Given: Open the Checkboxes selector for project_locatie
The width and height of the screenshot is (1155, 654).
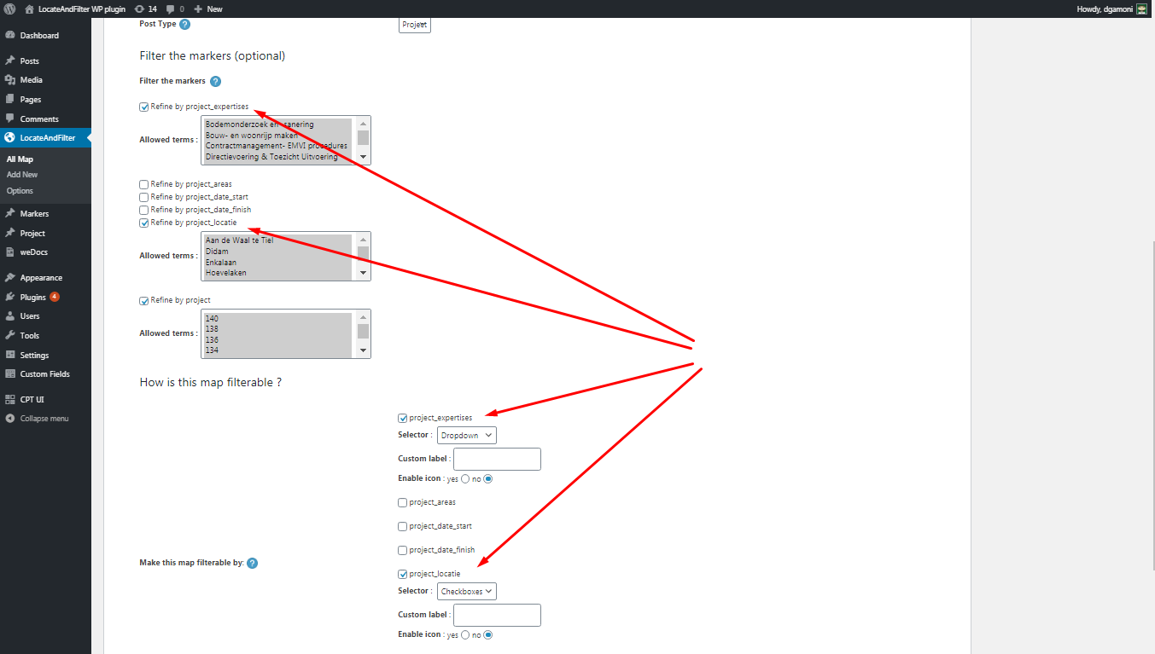Looking at the screenshot, I should click(467, 591).
